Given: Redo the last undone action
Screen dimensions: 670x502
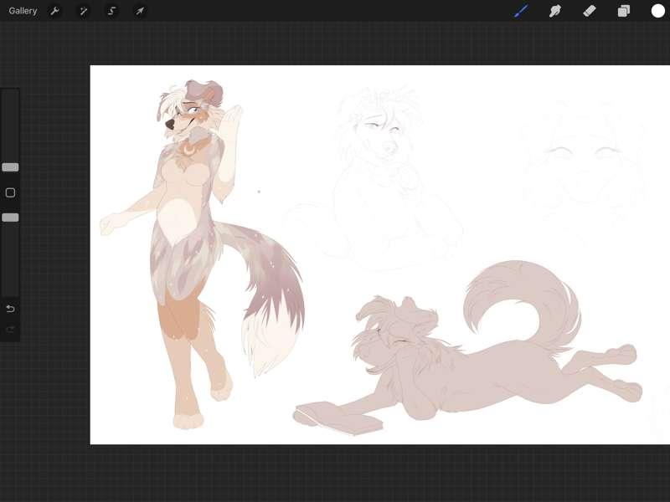Looking at the screenshot, I should [11, 329].
